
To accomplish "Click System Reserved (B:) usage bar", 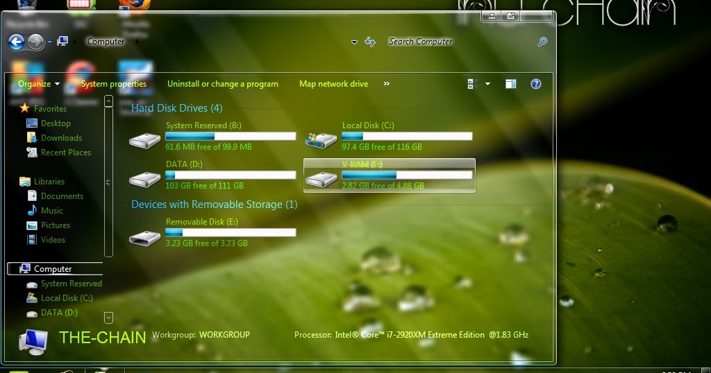I will click(231, 137).
